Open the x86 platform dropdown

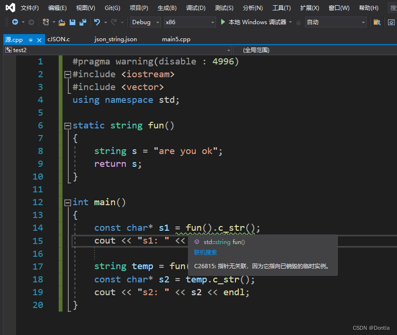tap(189, 22)
